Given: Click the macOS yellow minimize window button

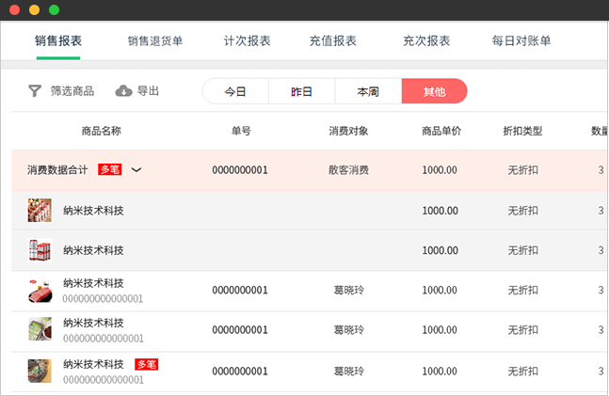Looking at the screenshot, I should coord(34,9).
